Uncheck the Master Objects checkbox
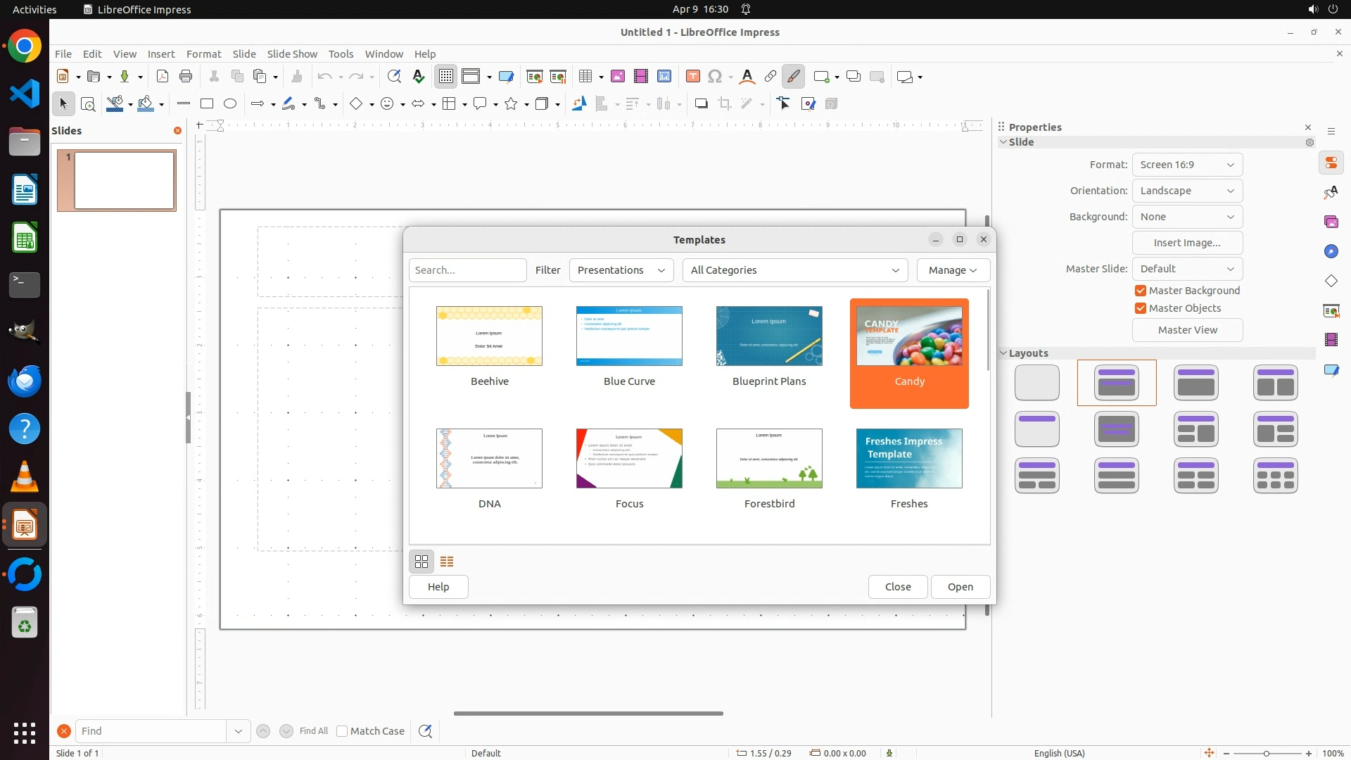 1141,308
